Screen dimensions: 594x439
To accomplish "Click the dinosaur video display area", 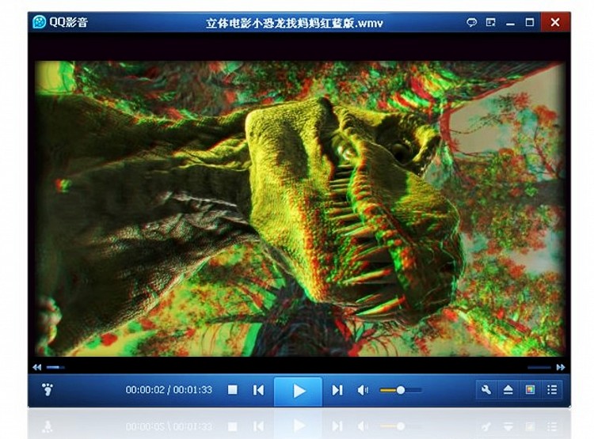I will pyautogui.click(x=300, y=209).
